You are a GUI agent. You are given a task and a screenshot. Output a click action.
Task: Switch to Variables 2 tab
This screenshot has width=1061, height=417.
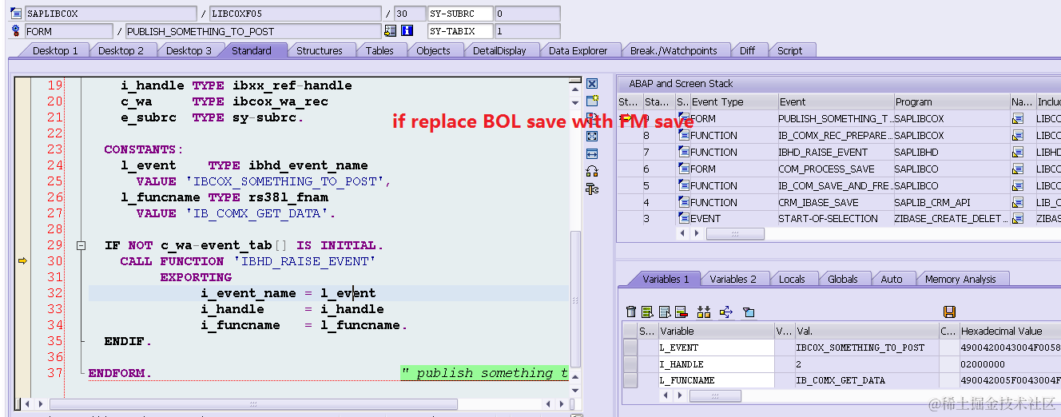733,279
